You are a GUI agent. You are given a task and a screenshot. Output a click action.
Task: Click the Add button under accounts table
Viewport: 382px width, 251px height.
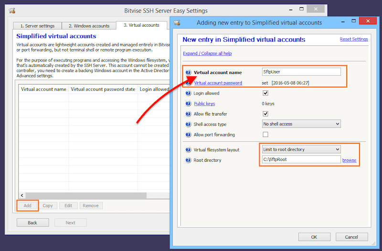tap(28, 206)
